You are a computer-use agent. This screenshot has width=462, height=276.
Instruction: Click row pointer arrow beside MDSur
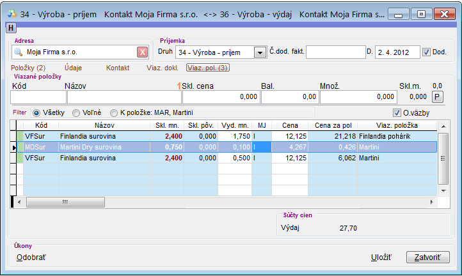click(15, 147)
